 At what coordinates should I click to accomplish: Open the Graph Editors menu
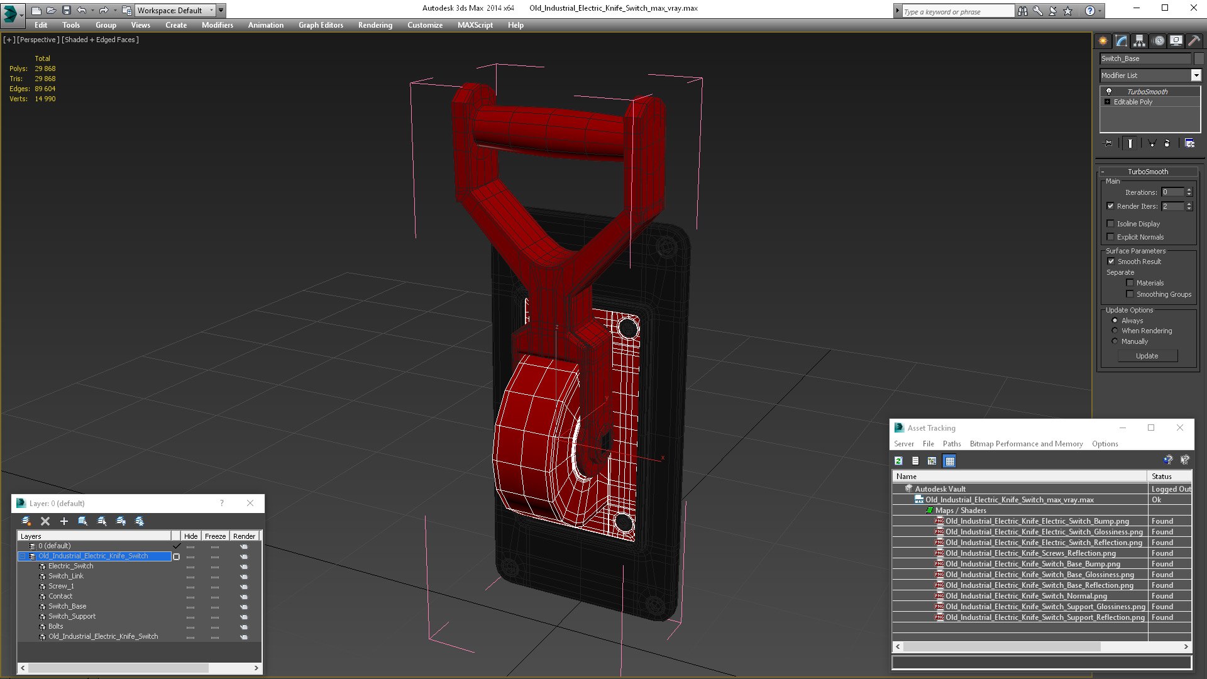(x=321, y=25)
